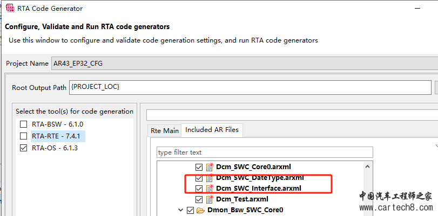
Task: Uncheck the RTA-OS - 6.1.3 checkbox
Action: (x=24, y=148)
